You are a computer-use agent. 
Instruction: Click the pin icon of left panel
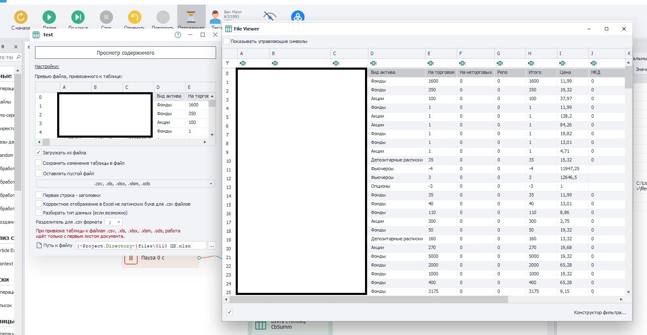point(3,47)
